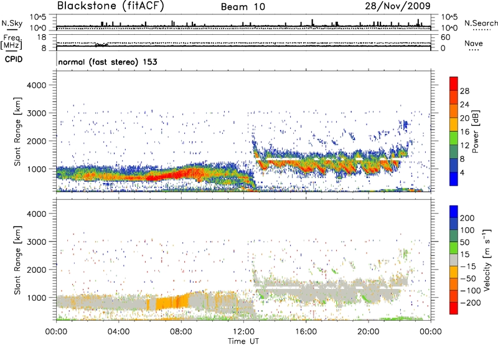Click the 'Beam 10' label
This screenshot has height=345, width=498.
click(243, 7)
